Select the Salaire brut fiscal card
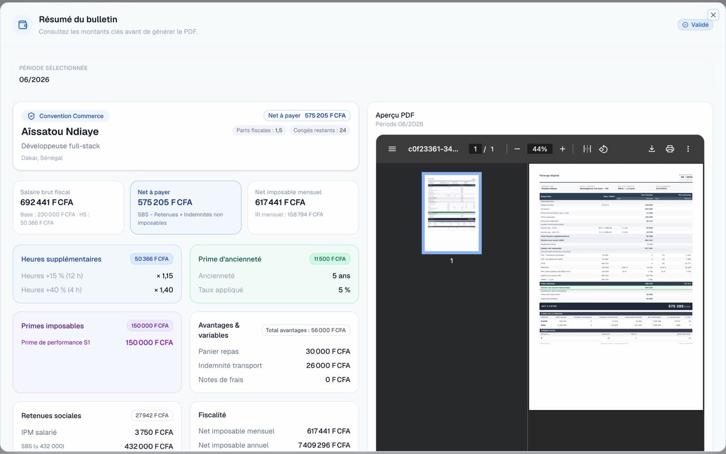726x454 pixels. 69,207
